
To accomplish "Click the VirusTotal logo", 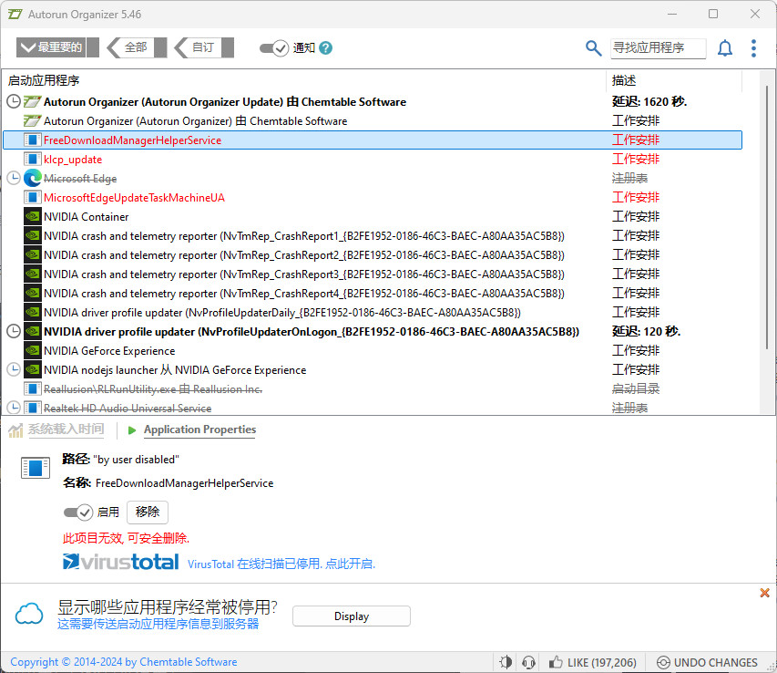I will tap(121, 562).
